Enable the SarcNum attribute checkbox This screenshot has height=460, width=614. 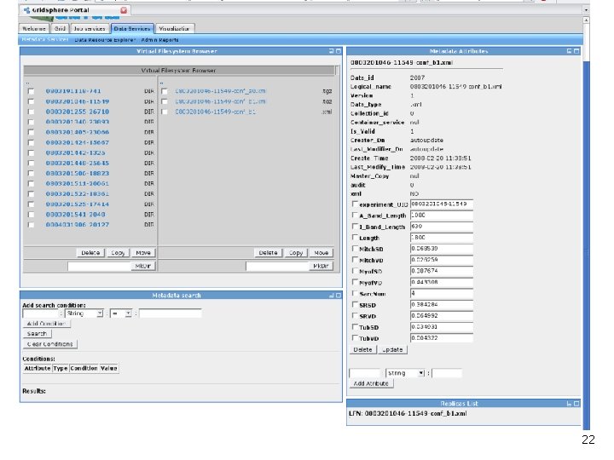355,294
